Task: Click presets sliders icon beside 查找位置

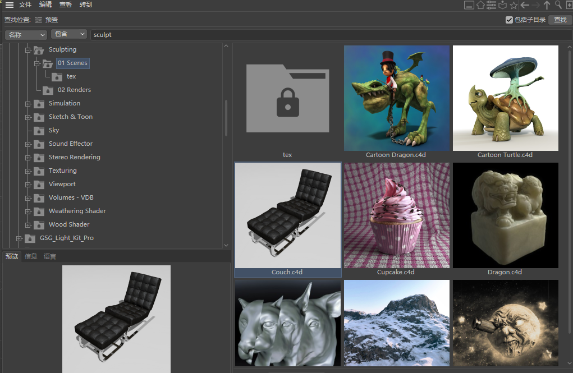Action: point(38,20)
